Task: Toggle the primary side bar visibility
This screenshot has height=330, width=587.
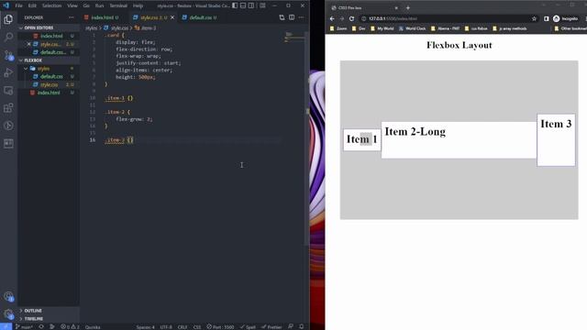Action: 235,5
